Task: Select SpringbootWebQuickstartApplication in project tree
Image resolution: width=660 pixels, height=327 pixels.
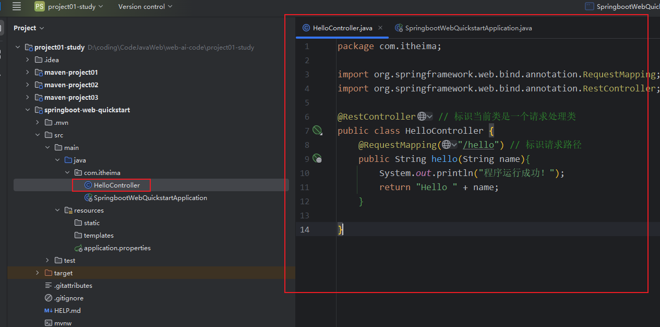Action: [x=151, y=197]
